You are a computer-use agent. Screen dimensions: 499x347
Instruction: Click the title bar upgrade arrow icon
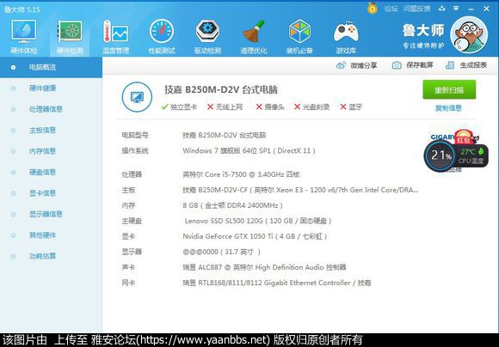coord(441,9)
